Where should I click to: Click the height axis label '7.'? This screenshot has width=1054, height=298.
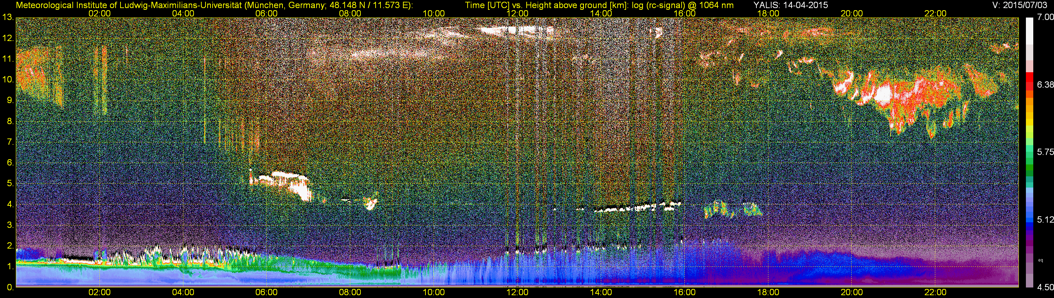[x=10, y=142]
